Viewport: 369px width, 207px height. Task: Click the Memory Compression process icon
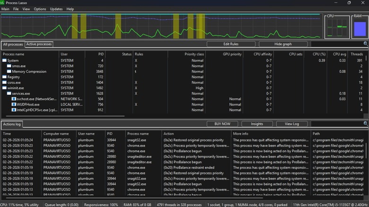coord(9,71)
